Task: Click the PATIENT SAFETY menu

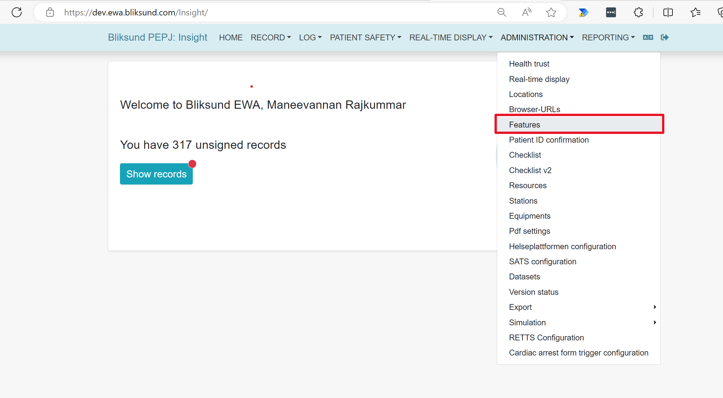Action: click(x=366, y=37)
